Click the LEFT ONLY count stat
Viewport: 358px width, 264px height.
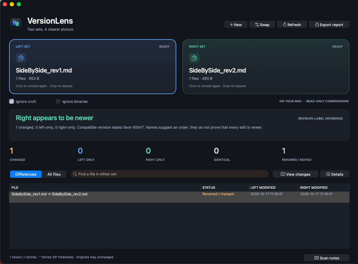point(86,154)
